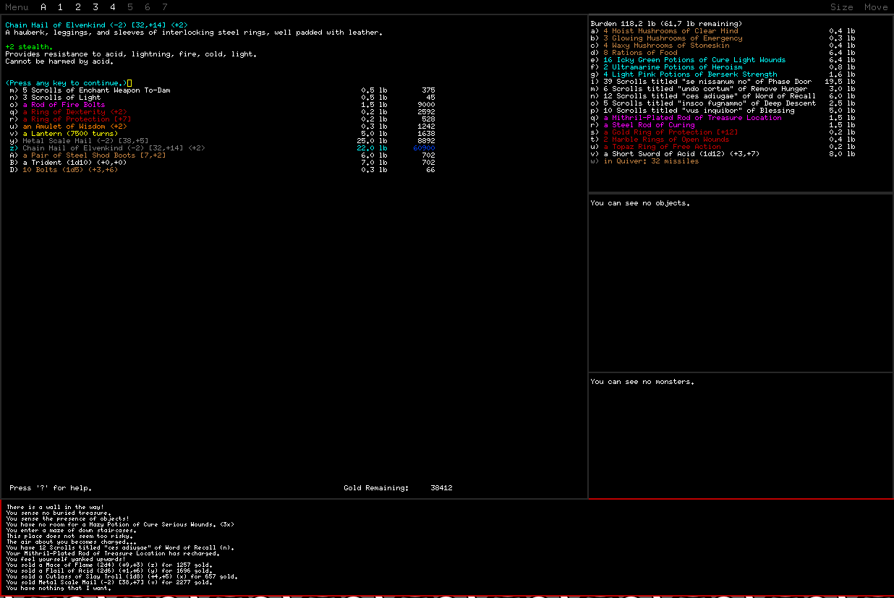Click the "Press '?' for help" hint

coord(51,488)
